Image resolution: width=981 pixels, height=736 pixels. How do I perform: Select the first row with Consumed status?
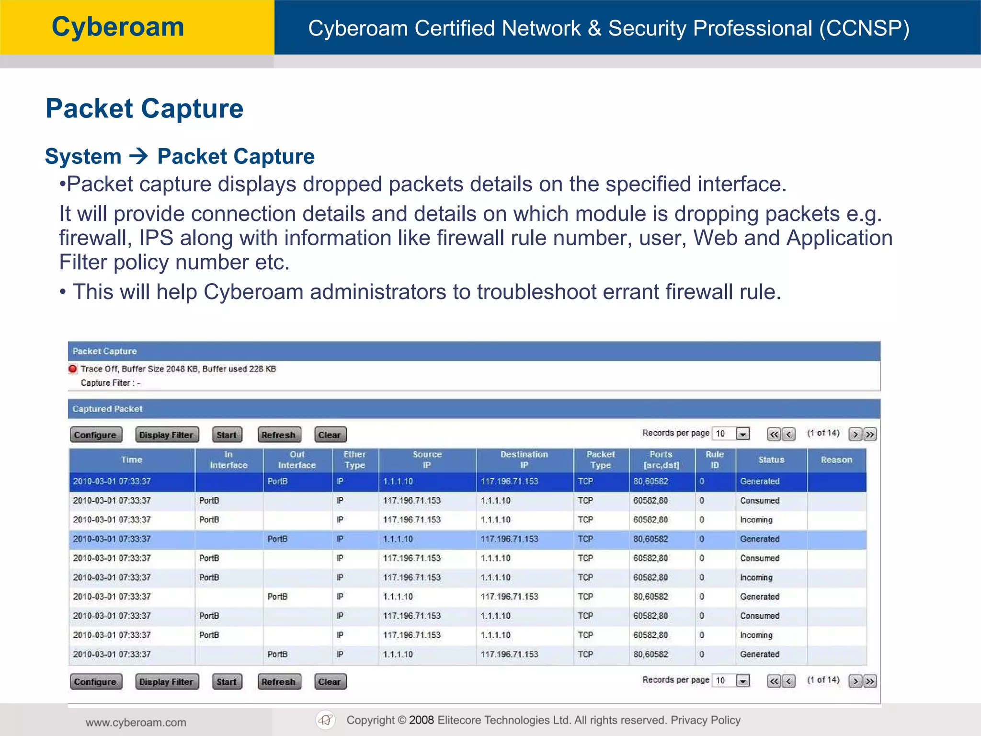coord(468,501)
